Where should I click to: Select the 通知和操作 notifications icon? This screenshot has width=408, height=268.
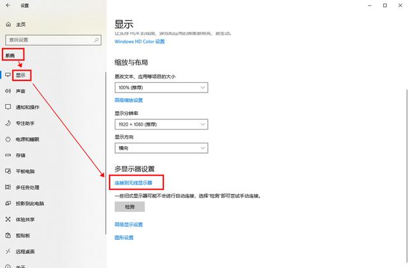coord(8,107)
